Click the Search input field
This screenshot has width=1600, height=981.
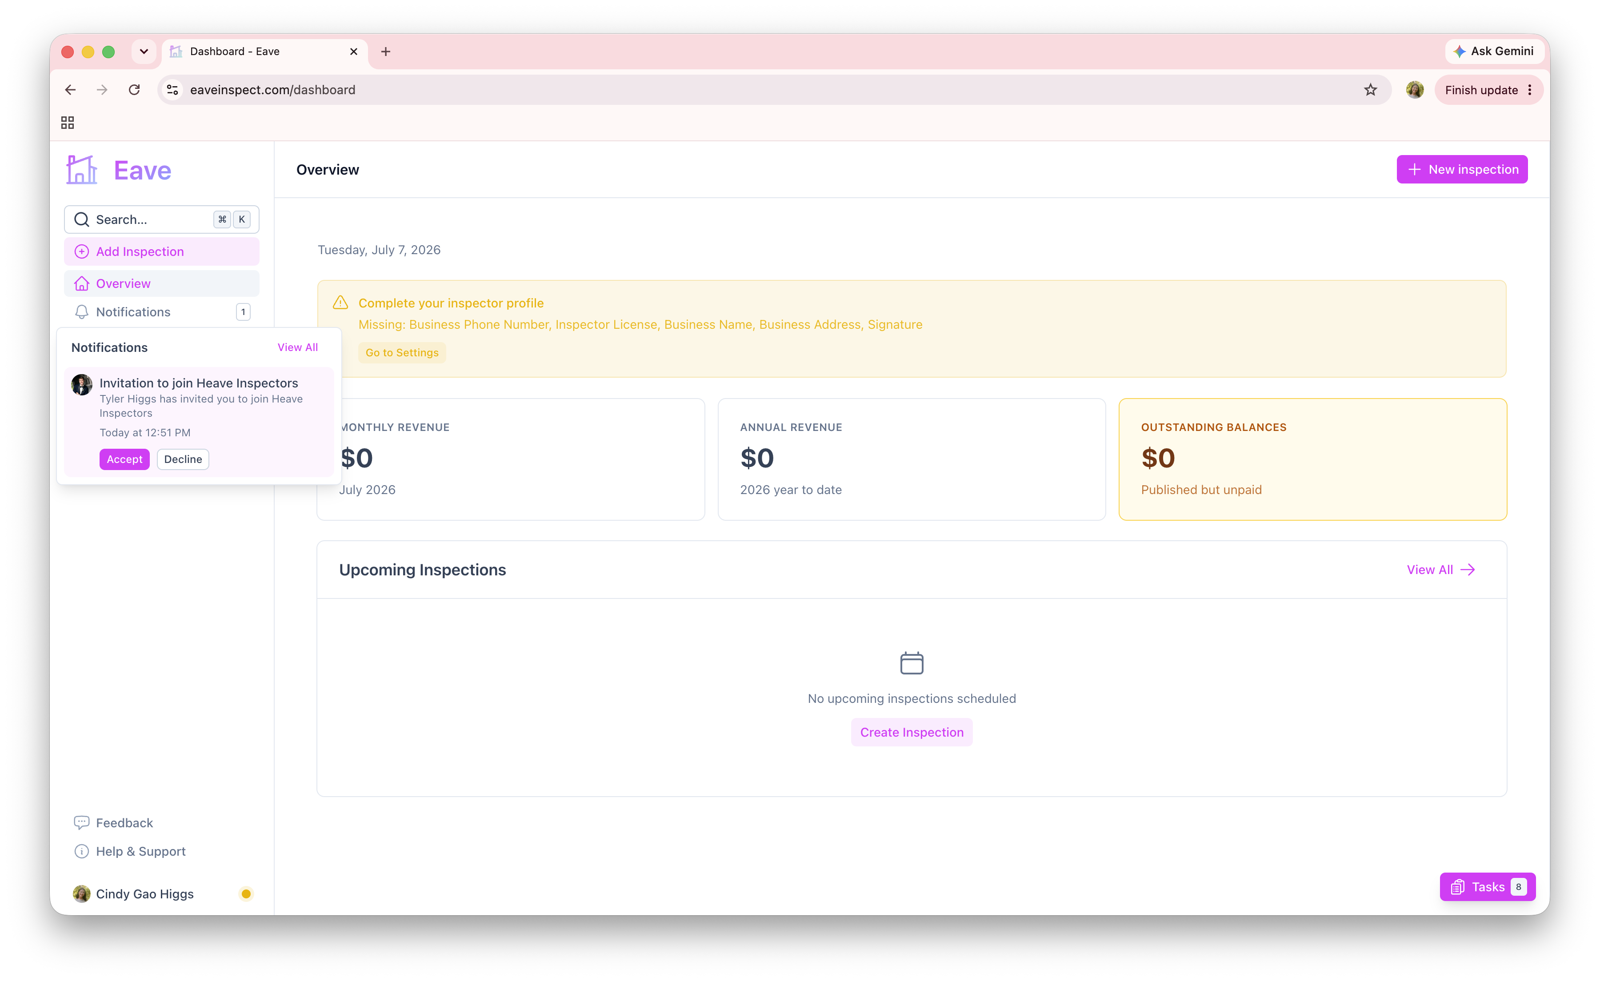[162, 219]
